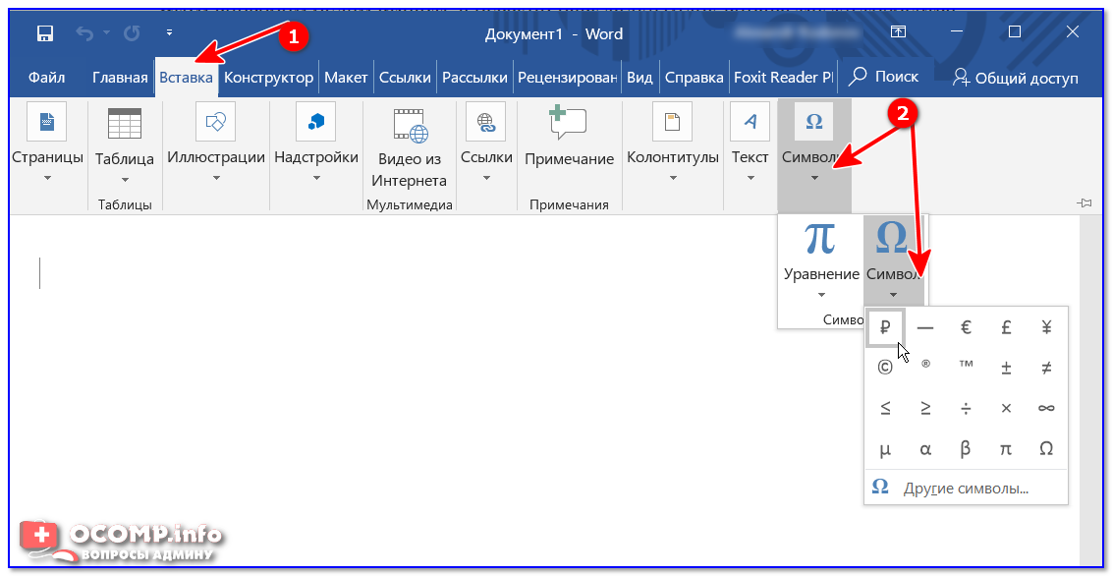Insert the less-or-equal ≤ symbol

(884, 408)
